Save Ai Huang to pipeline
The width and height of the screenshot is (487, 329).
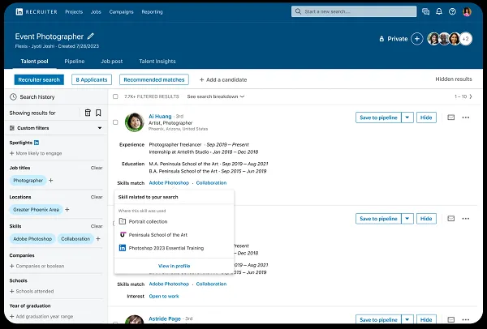[x=378, y=117]
